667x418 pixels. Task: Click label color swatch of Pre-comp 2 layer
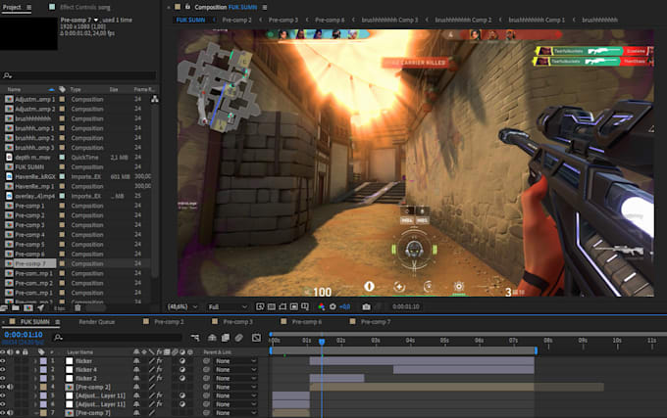[43, 387]
